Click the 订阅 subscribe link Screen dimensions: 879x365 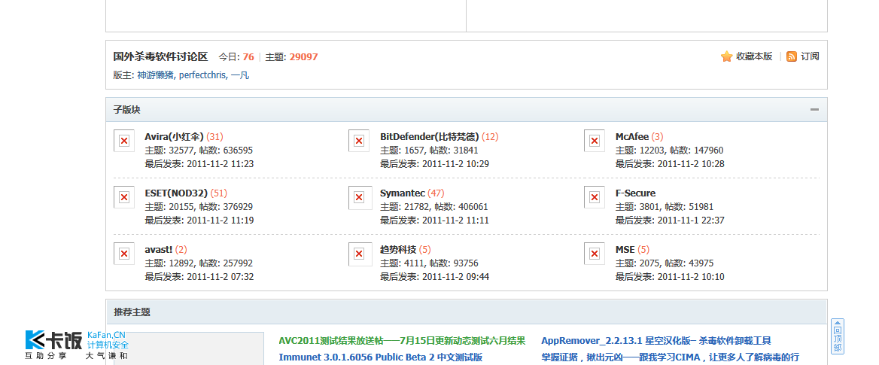click(810, 56)
